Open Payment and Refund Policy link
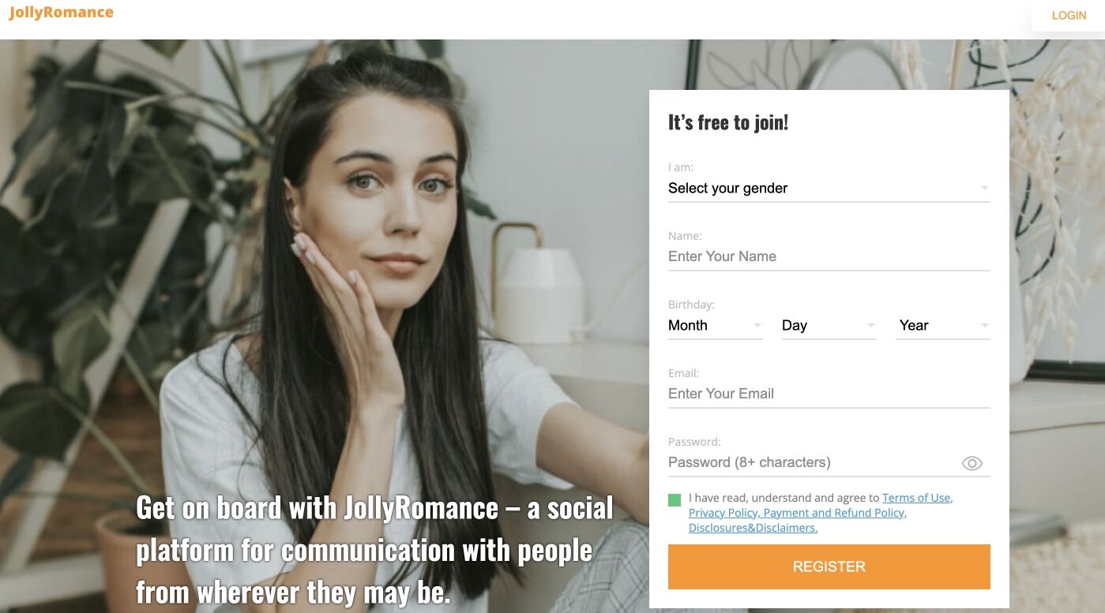The image size is (1105, 613). [x=835, y=513]
